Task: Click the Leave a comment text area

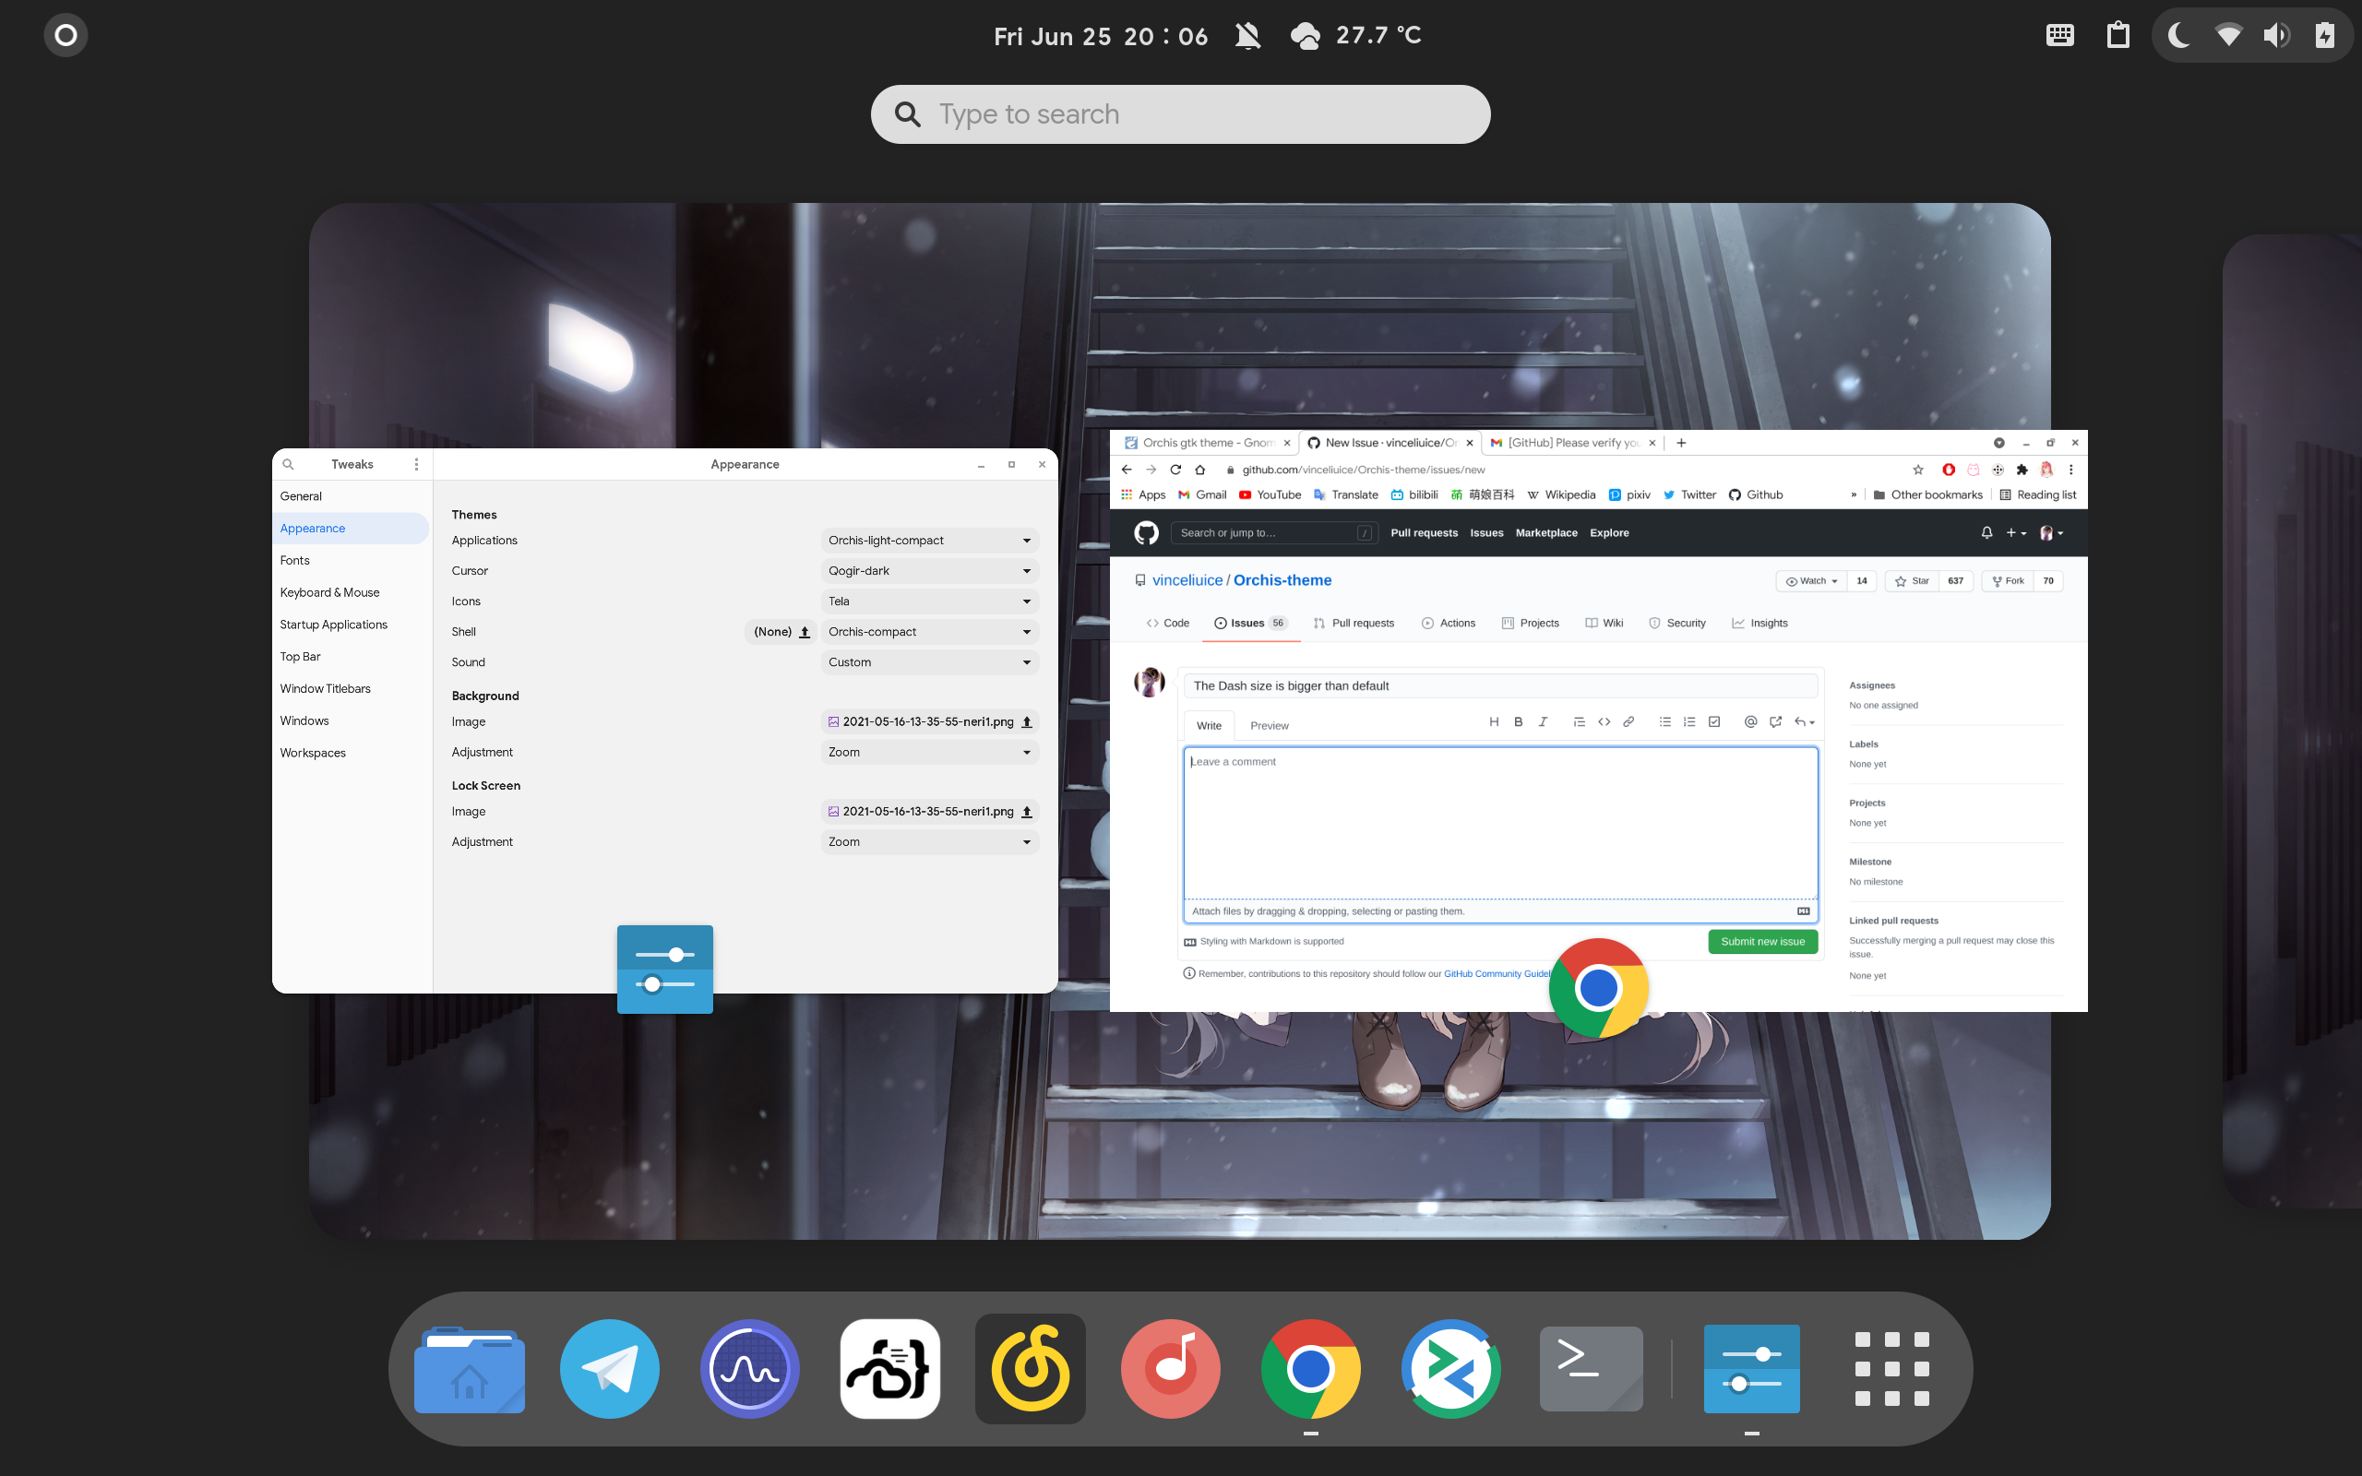Action: click(1500, 825)
